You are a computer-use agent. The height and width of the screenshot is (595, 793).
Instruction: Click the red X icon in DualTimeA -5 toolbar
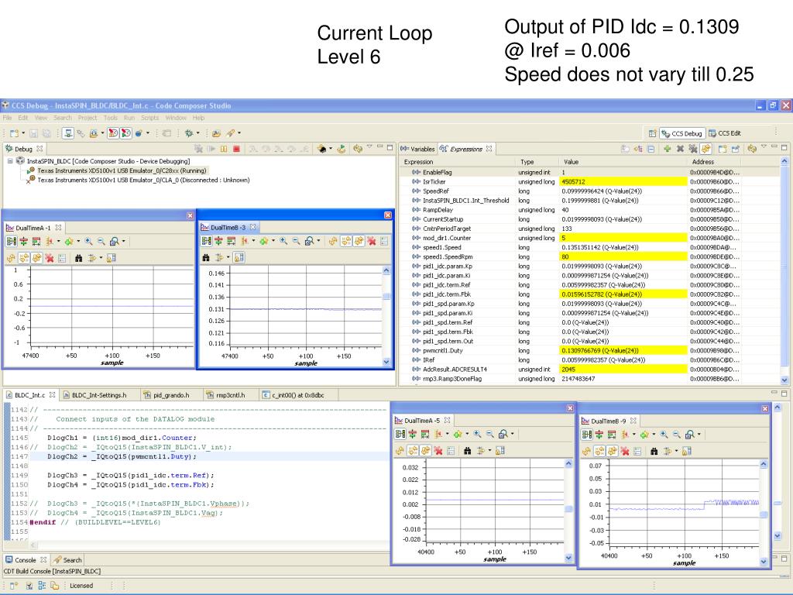coord(438,450)
